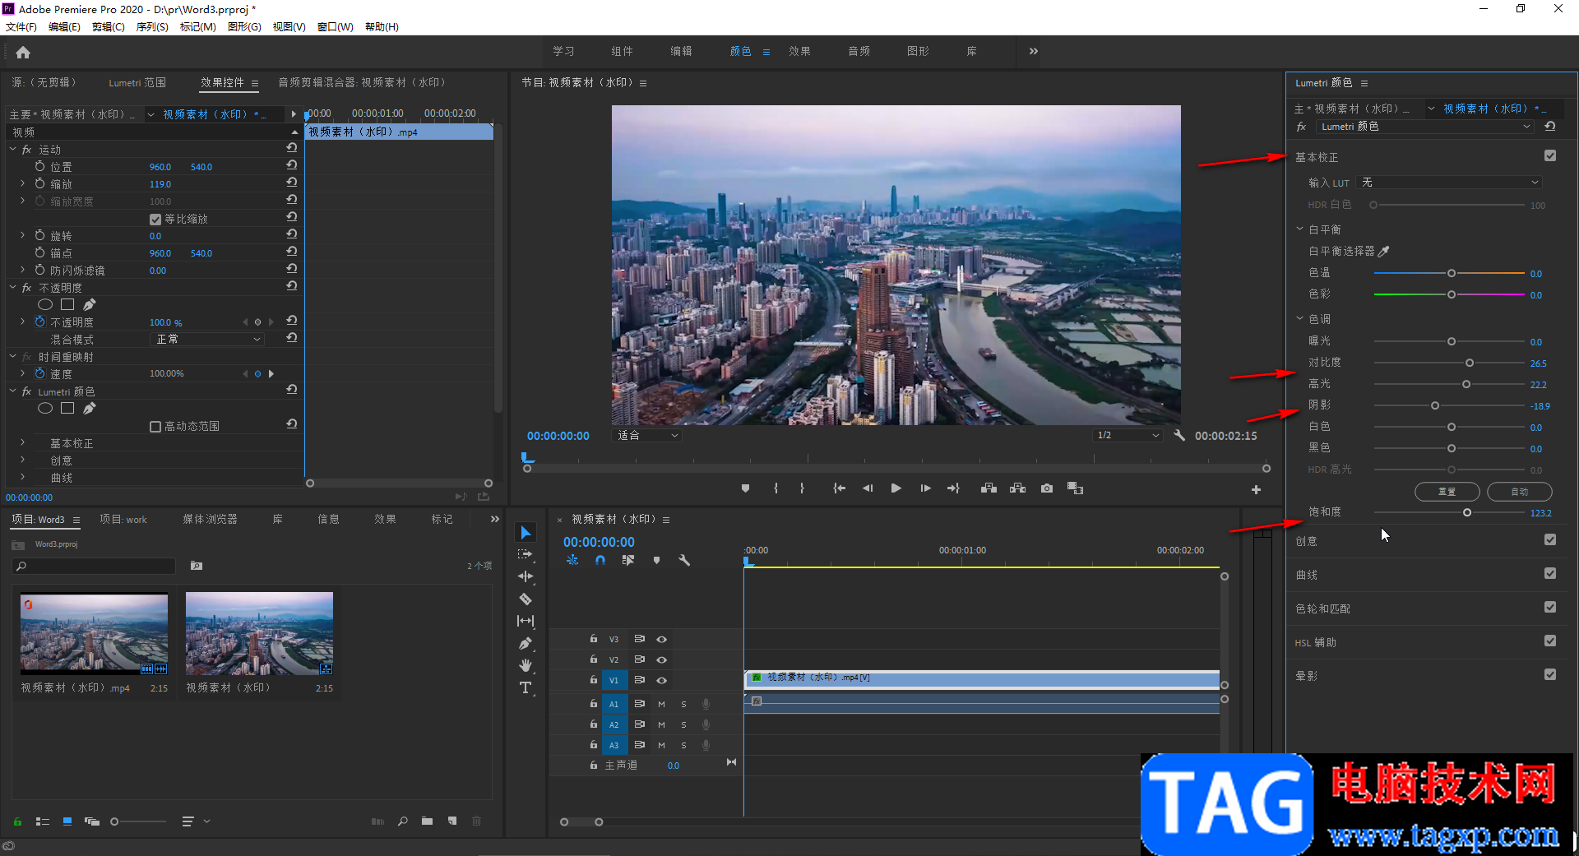Toggle the HSL Secondary (HSL 辅助) checkbox

point(1550,641)
